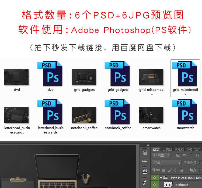The image size is (202, 188).
Task: Switch to the 动作 tab
Action: click(197, 149)
